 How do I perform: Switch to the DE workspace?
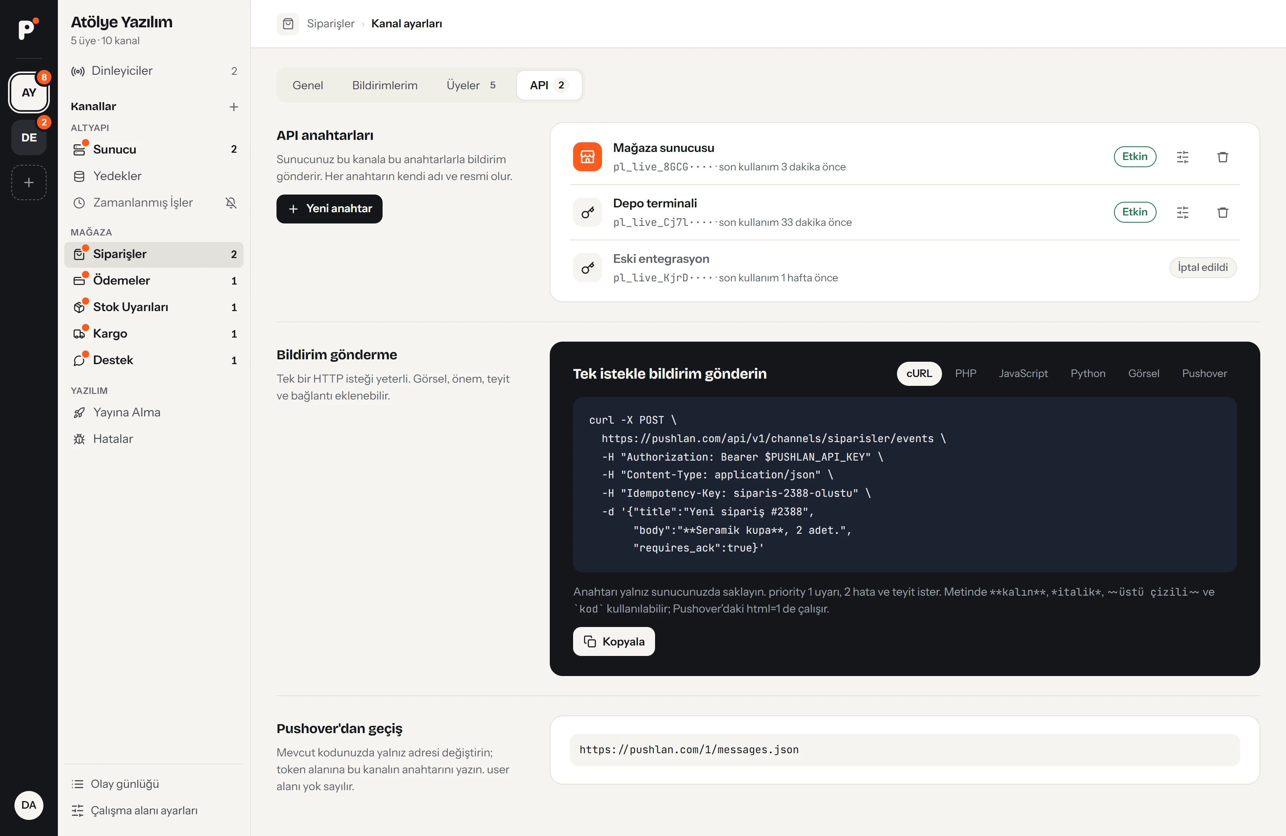click(x=29, y=137)
